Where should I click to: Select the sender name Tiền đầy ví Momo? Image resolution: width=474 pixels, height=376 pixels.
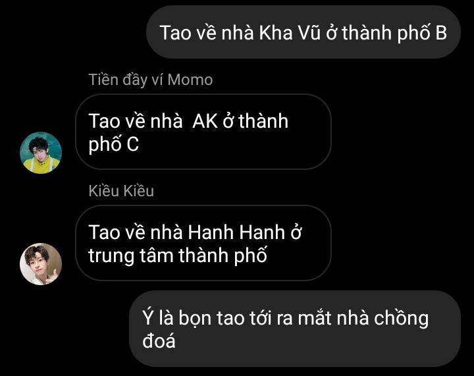(x=151, y=80)
